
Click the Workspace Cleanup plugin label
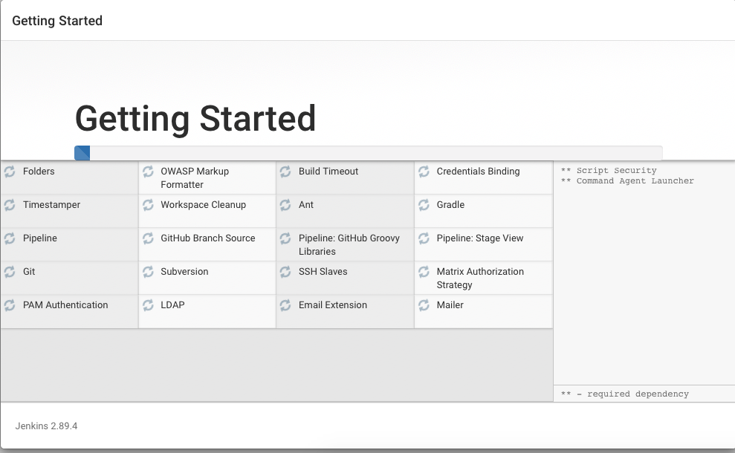203,205
